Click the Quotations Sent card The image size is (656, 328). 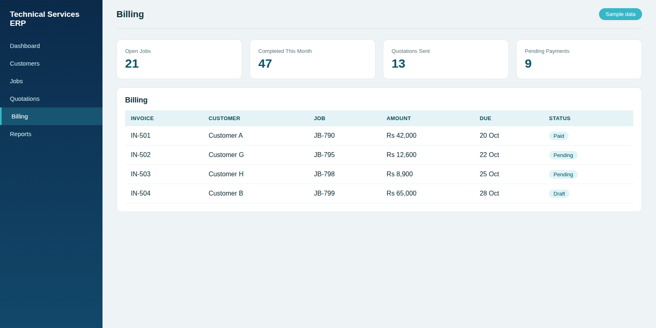pos(446,59)
